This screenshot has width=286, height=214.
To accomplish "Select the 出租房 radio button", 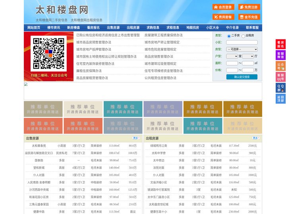I will coord(243,36).
